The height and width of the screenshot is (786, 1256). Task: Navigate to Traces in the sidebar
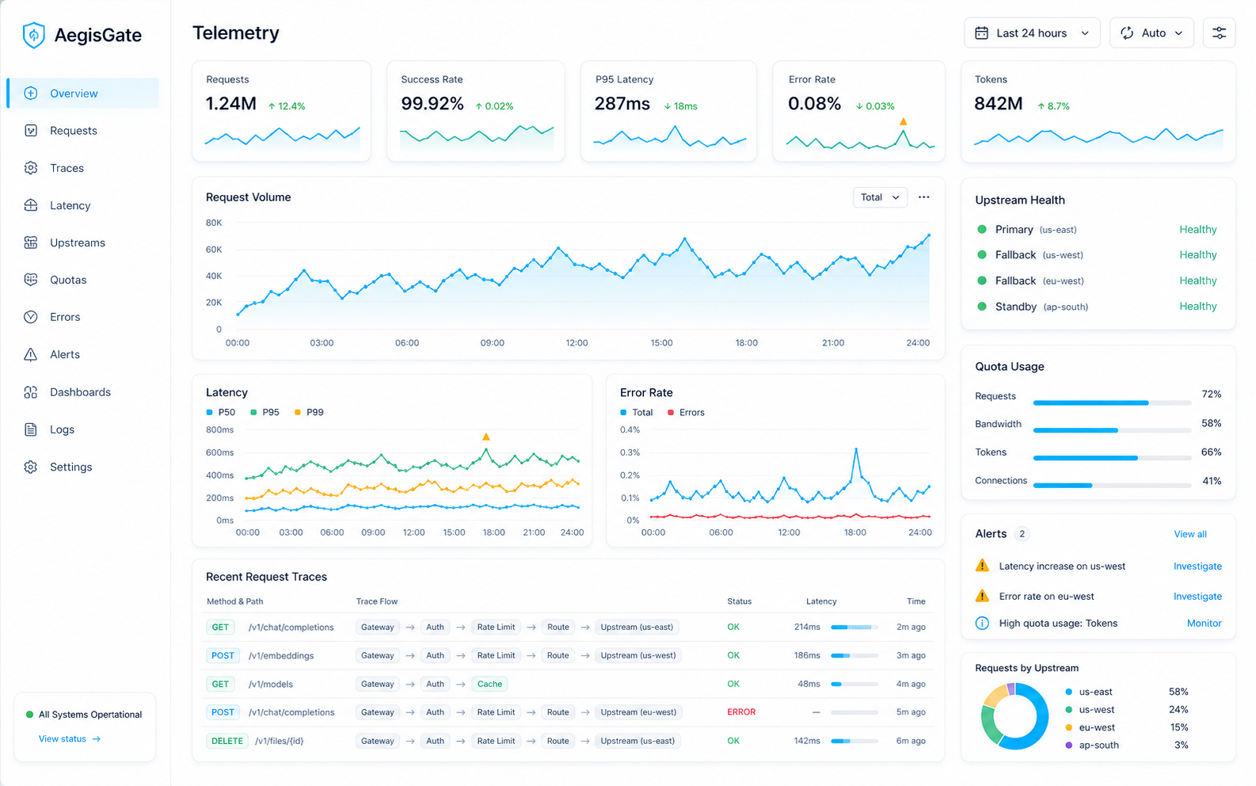pyautogui.click(x=82, y=168)
